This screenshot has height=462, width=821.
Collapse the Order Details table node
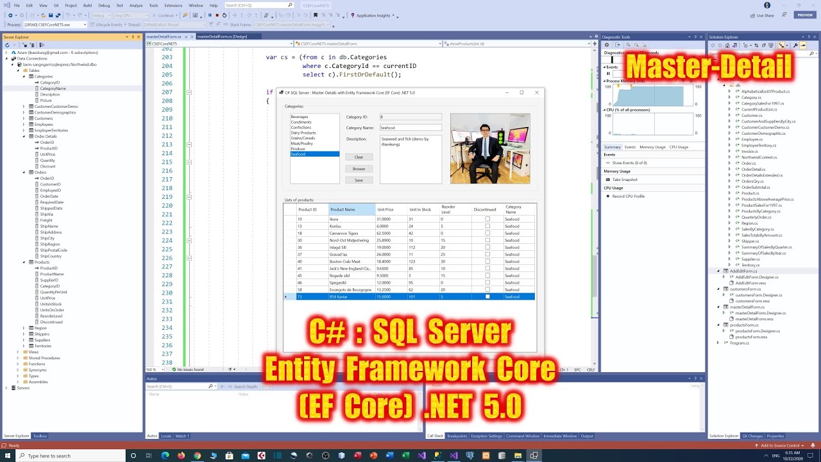tap(24, 136)
